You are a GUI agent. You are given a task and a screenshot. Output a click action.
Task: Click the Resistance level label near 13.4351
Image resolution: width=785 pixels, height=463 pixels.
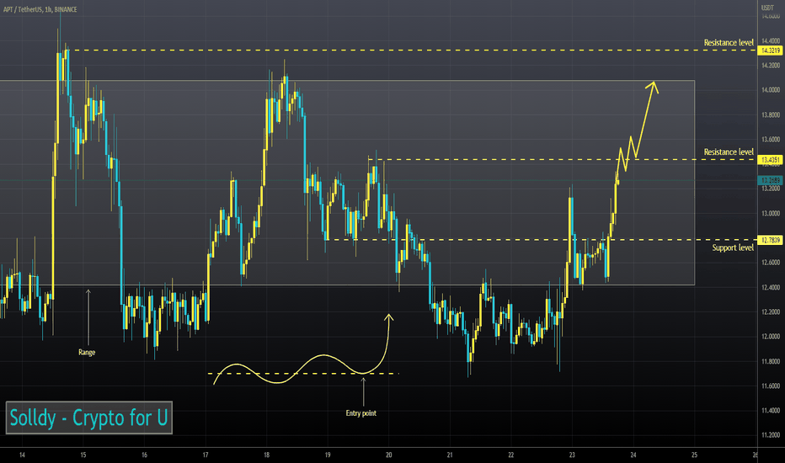[x=729, y=152]
